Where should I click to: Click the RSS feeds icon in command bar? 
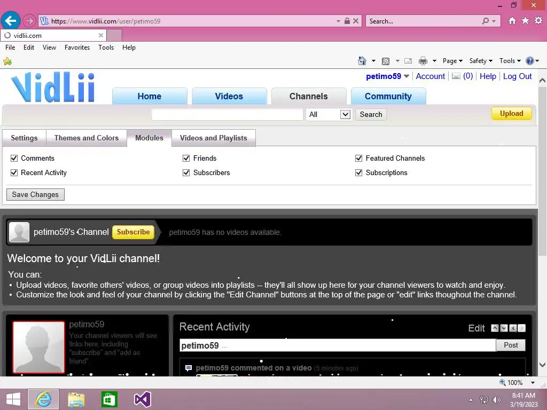click(386, 61)
